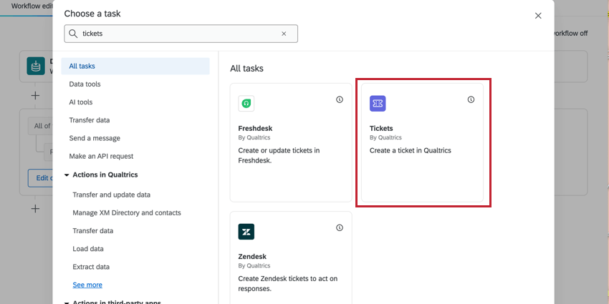Add a step with the plus icon
This screenshot has height=304, width=609.
(x=35, y=95)
